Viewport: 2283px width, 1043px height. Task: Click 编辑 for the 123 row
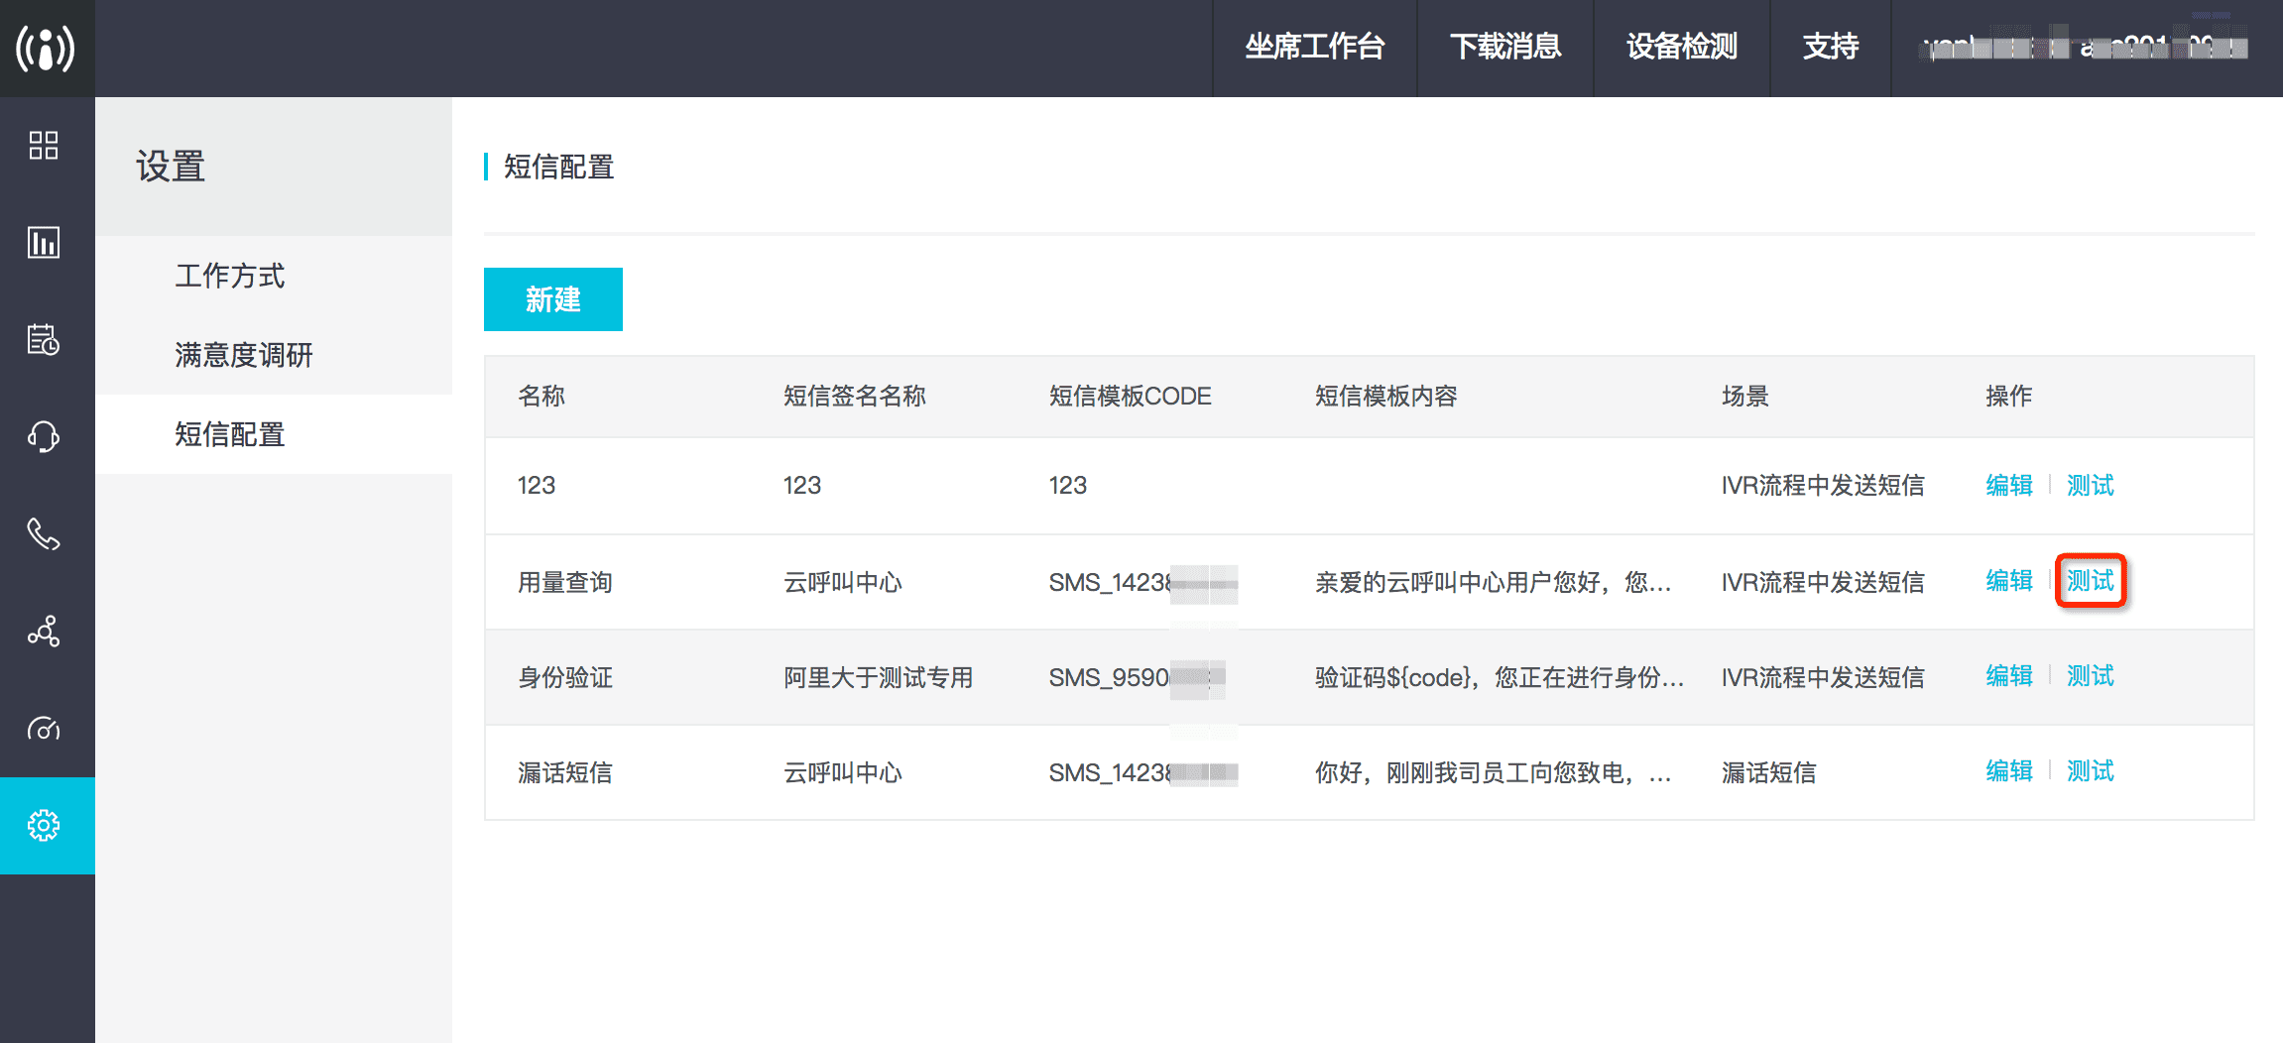pyautogui.click(x=2009, y=485)
